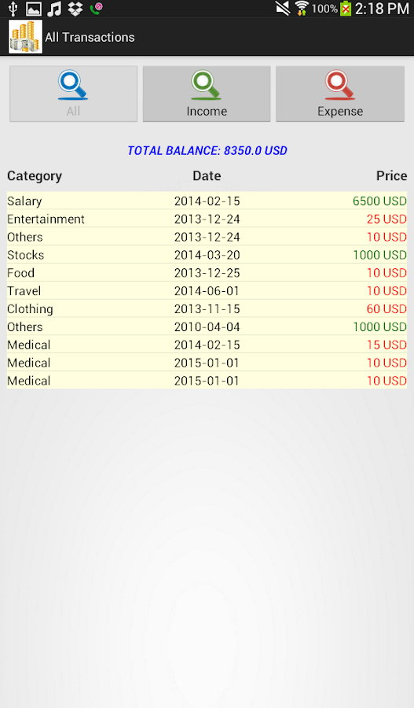The width and height of the screenshot is (414, 708).
Task: Tap the Price column header
Action: click(x=391, y=175)
